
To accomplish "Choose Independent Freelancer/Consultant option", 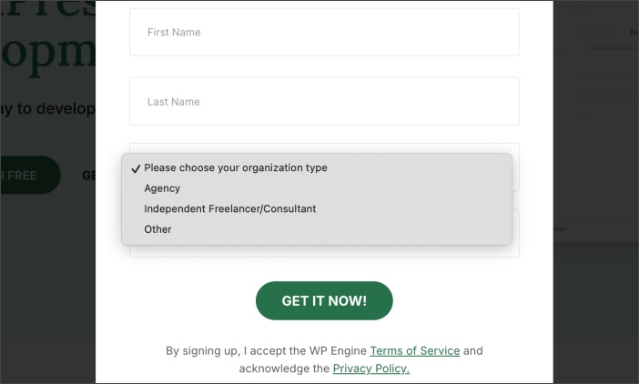I will (229, 209).
